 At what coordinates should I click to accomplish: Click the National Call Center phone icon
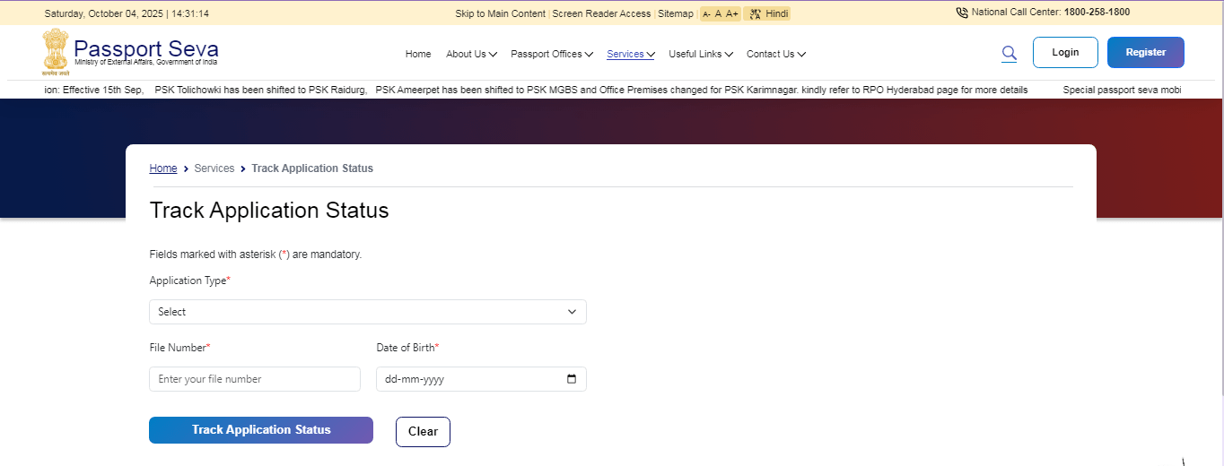coord(962,13)
